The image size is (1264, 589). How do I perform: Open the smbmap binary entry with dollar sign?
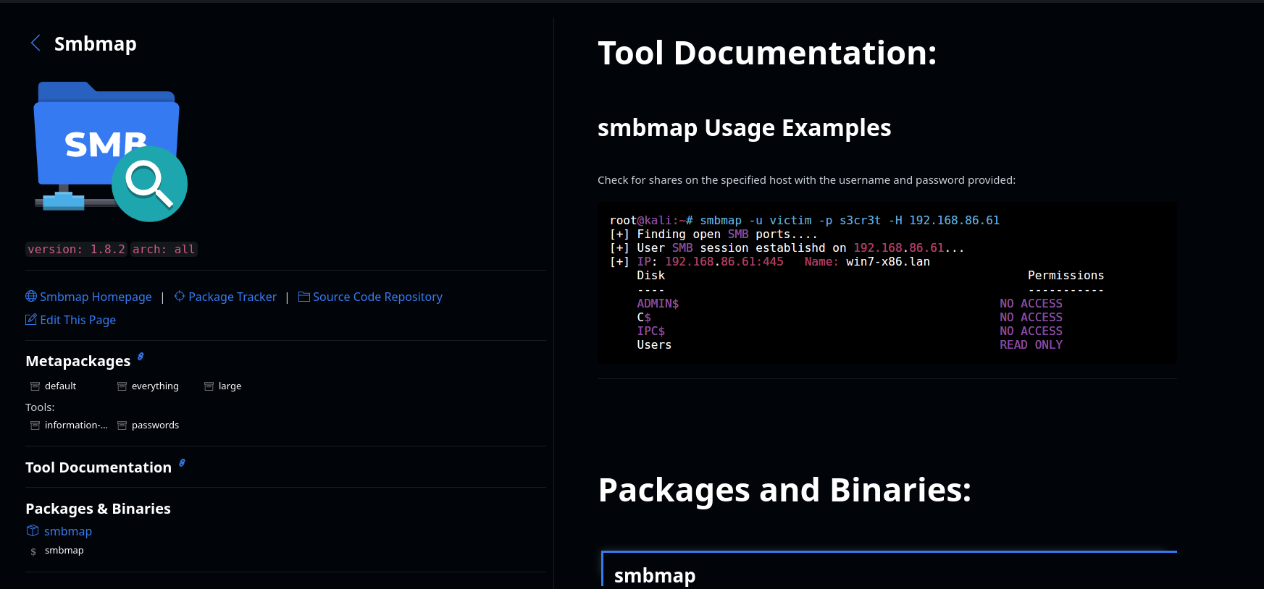click(64, 551)
